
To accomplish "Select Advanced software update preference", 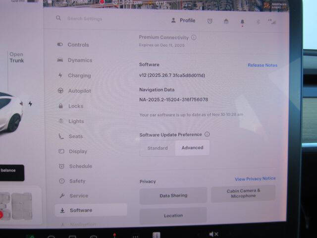I will click(192, 148).
